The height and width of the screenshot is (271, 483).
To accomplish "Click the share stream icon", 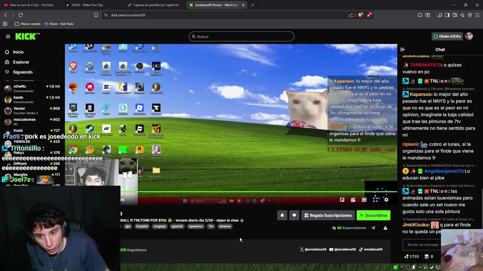I will point(373,228).
